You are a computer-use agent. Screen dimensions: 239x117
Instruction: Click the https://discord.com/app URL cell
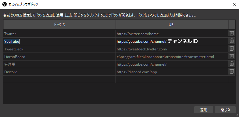172,72
